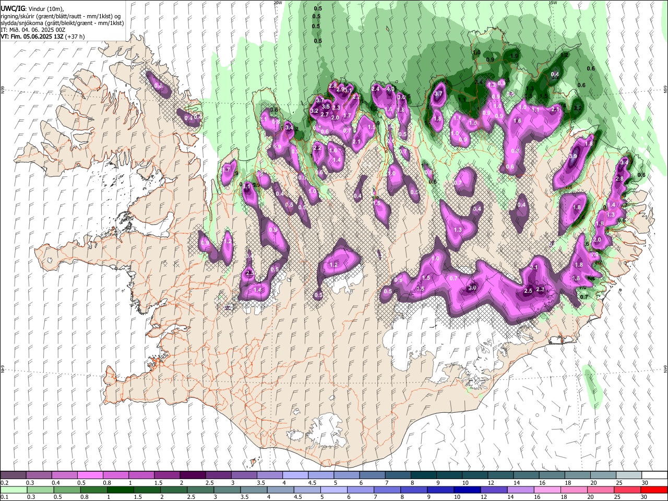Click the '0.1' label in the rain legend
The height and width of the screenshot is (501, 668).
4,497
